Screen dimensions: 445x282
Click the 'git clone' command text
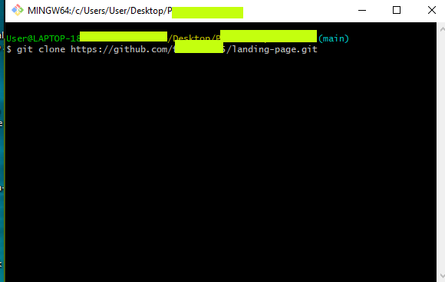(x=41, y=49)
